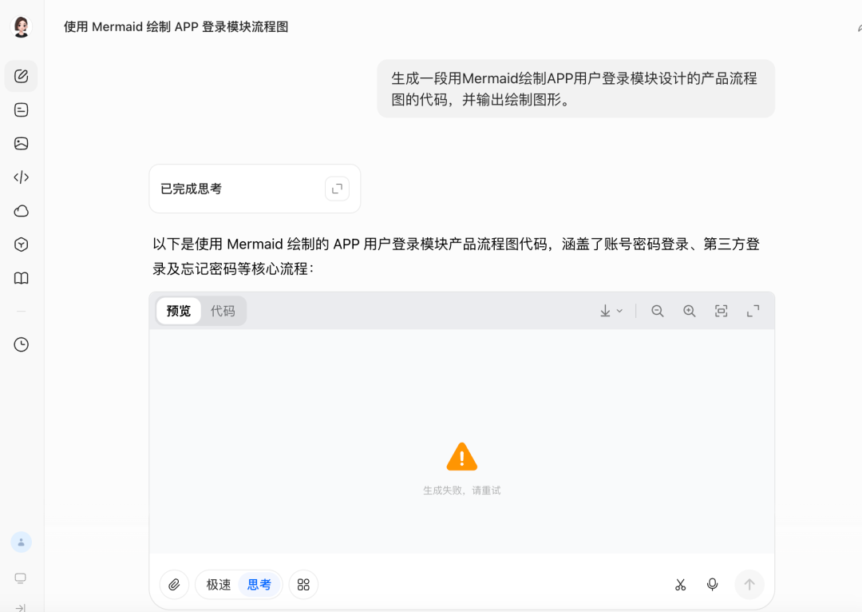Switch to the 代码 tab
This screenshot has width=862, height=612.
tap(223, 311)
